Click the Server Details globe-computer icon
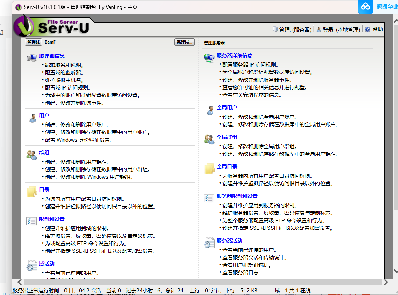Screen dimensions: 398x295 coord(209,58)
